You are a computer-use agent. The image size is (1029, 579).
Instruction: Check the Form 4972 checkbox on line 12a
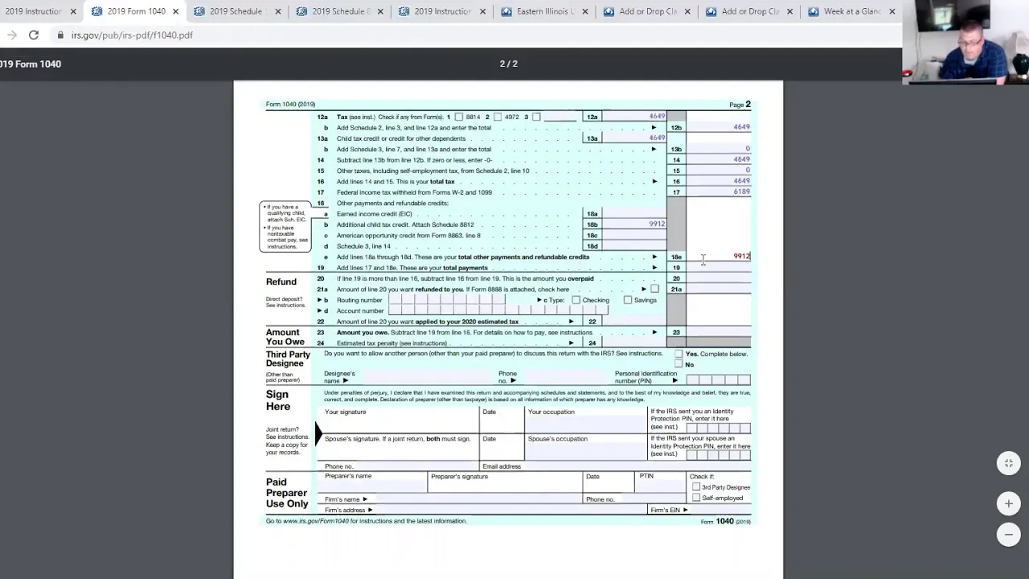pos(497,117)
